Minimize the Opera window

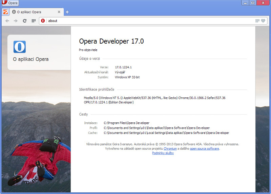click(245, 3)
